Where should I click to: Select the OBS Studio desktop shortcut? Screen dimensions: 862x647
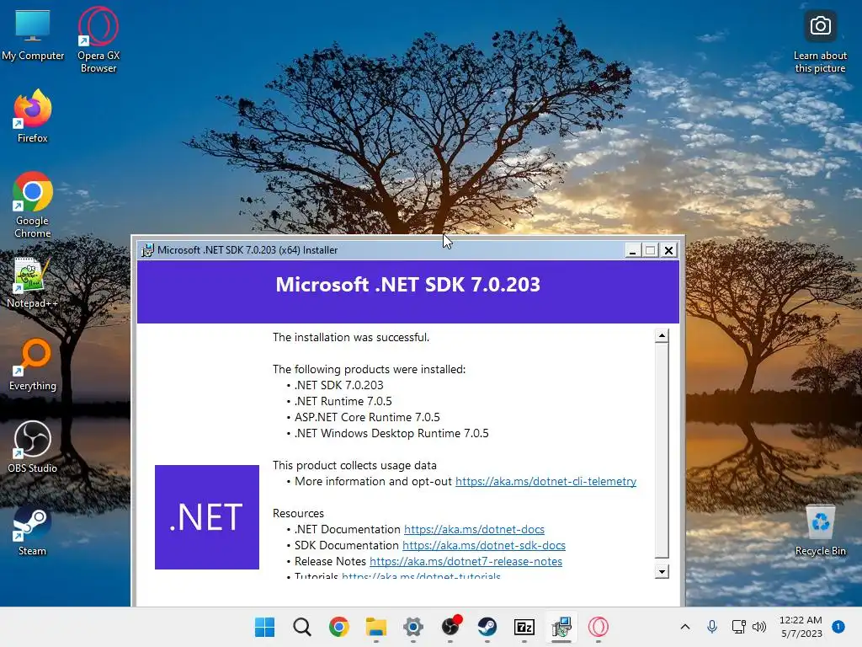click(33, 446)
